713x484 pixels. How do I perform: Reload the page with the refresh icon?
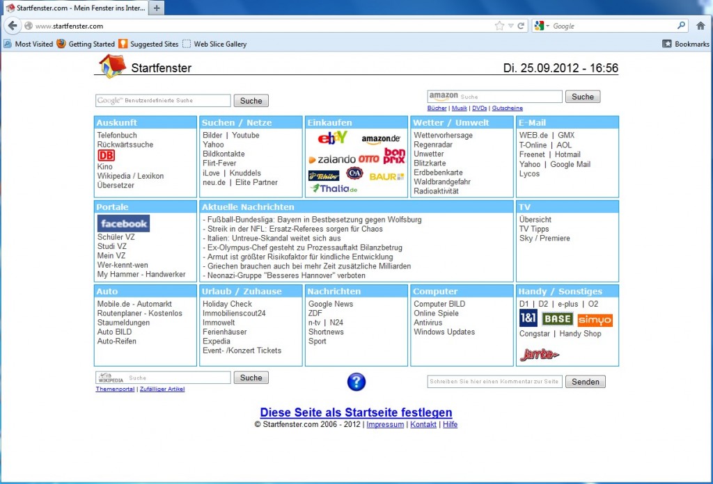pyautogui.click(x=521, y=26)
